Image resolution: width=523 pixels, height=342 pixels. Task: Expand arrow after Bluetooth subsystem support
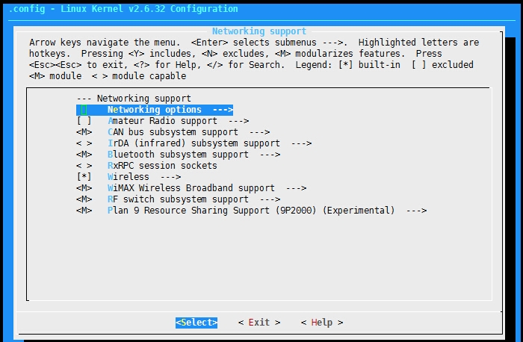(270, 155)
